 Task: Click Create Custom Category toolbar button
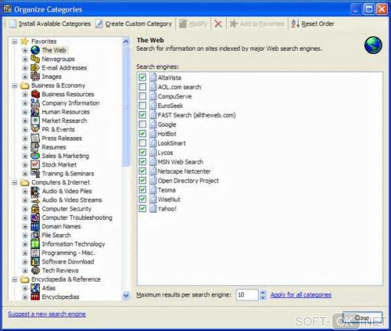[x=134, y=24]
